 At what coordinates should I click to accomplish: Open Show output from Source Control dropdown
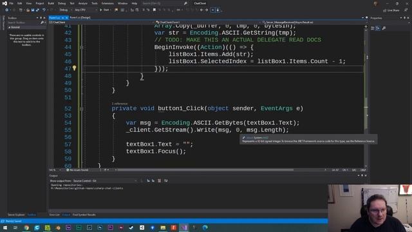[x=104, y=180]
